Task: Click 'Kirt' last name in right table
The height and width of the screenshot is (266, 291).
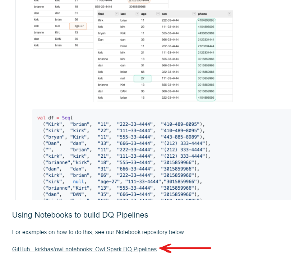Action: pyautogui.click(x=123, y=85)
